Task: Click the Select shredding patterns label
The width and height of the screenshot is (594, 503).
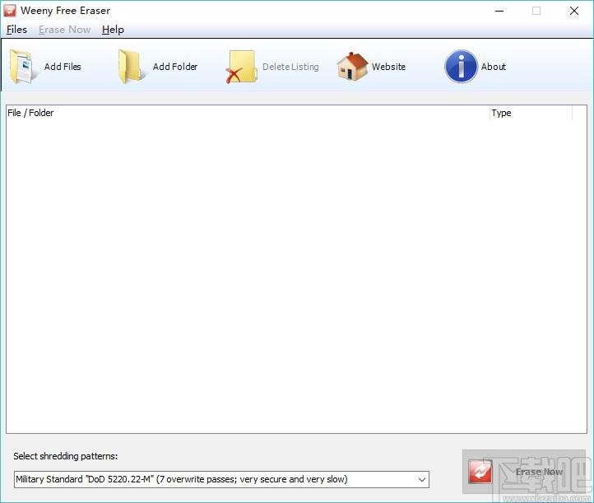Action: click(66, 456)
